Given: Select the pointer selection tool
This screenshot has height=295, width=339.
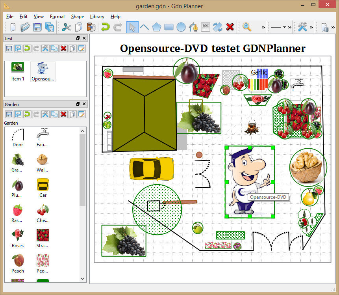Looking at the screenshot, I should coord(132,27).
